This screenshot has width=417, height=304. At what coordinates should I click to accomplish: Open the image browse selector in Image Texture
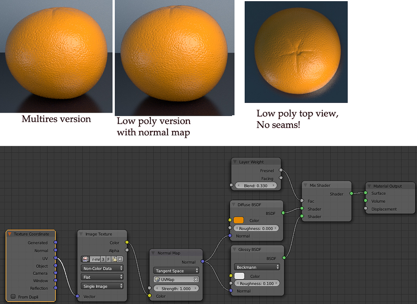[x=85, y=259]
